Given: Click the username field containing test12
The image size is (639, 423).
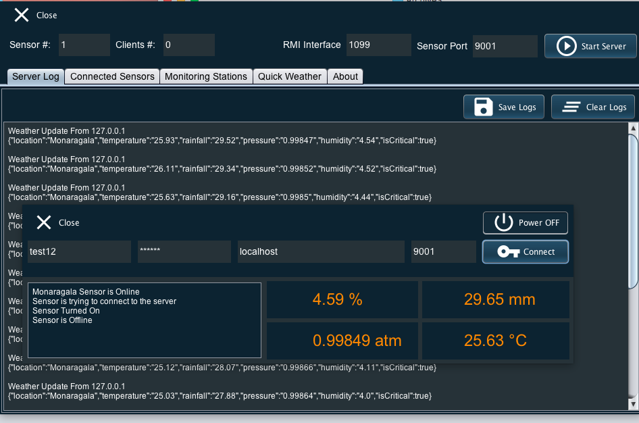Looking at the screenshot, I should [x=79, y=251].
